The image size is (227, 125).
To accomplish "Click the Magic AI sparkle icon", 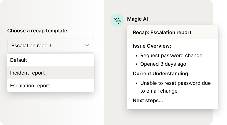I will 117,20.
